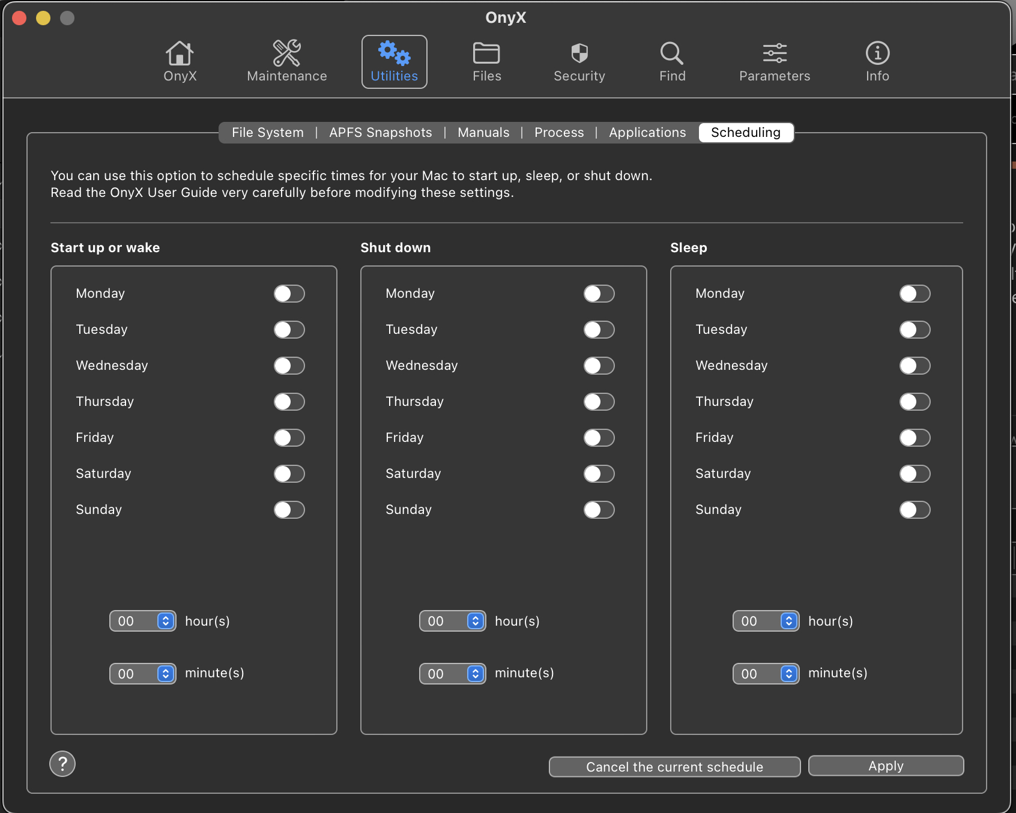Open the Security shield icon
1016x813 pixels.
[x=579, y=53]
